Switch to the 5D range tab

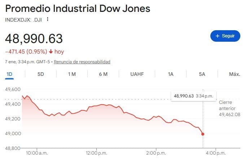[41, 74]
